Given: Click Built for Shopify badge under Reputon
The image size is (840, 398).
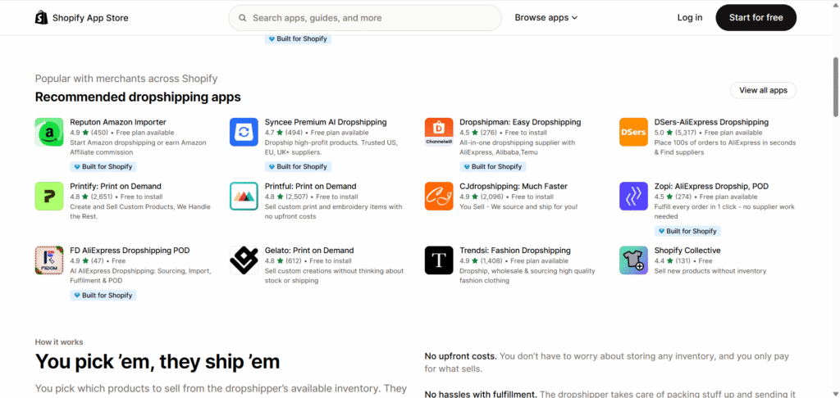Looking at the screenshot, I should coord(103,167).
